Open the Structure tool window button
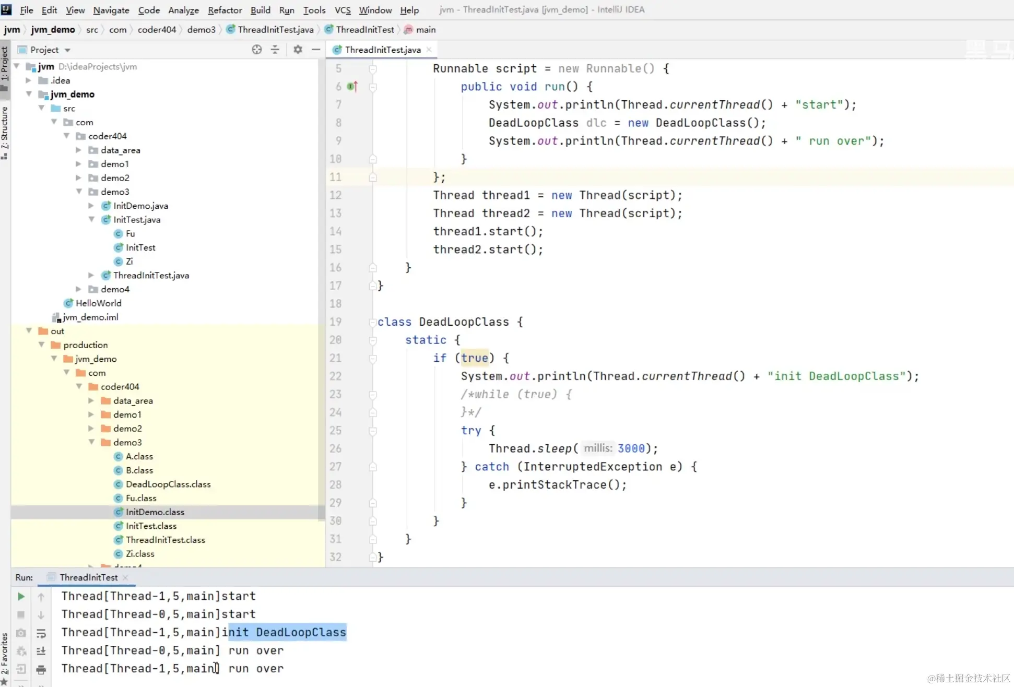 pyautogui.click(x=5, y=129)
